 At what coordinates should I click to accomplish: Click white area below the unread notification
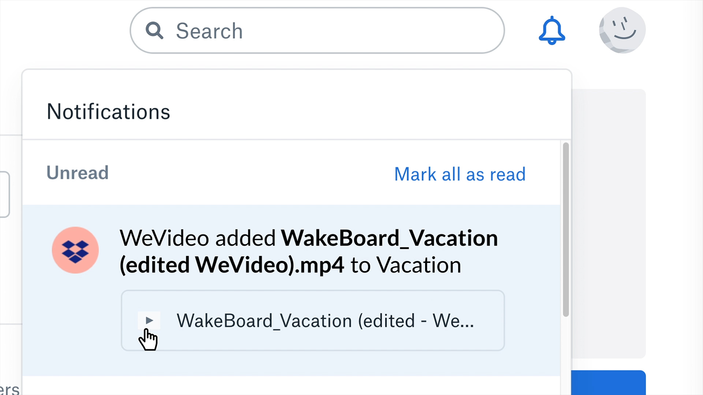pos(291,386)
